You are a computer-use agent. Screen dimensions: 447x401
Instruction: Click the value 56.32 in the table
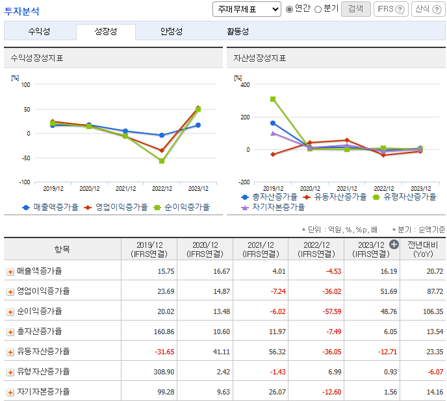pyautogui.click(x=277, y=352)
